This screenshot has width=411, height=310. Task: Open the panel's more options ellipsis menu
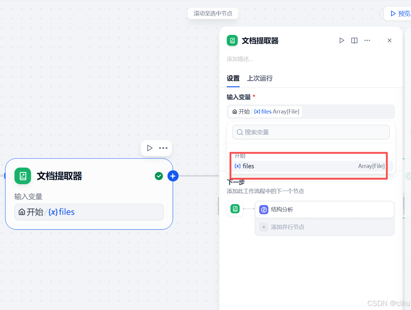coord(367,40)
